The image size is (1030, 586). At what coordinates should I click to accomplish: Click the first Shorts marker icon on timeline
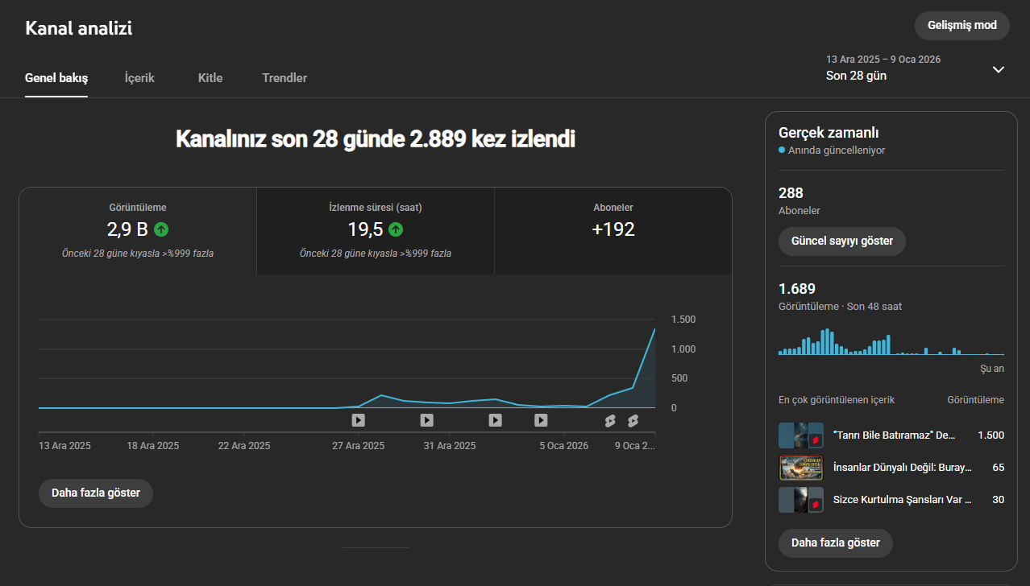tap(610, 420)
